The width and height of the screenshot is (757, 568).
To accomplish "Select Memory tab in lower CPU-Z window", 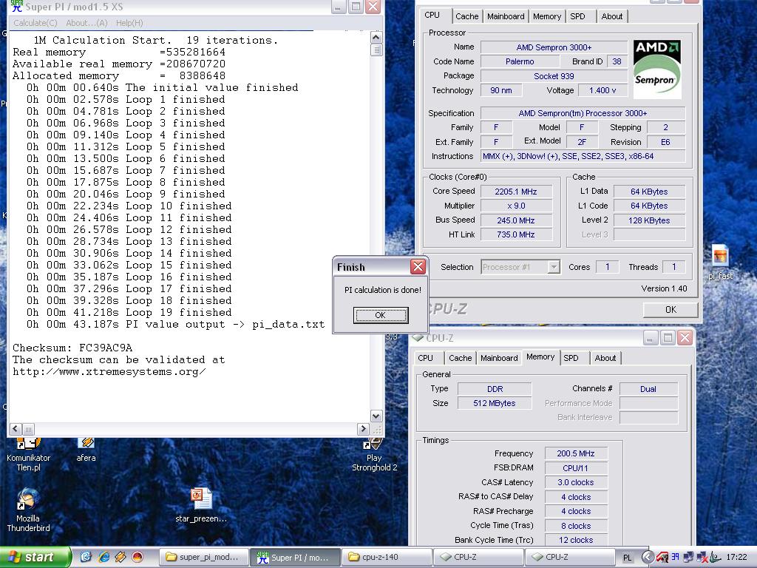I will (540, 357).
